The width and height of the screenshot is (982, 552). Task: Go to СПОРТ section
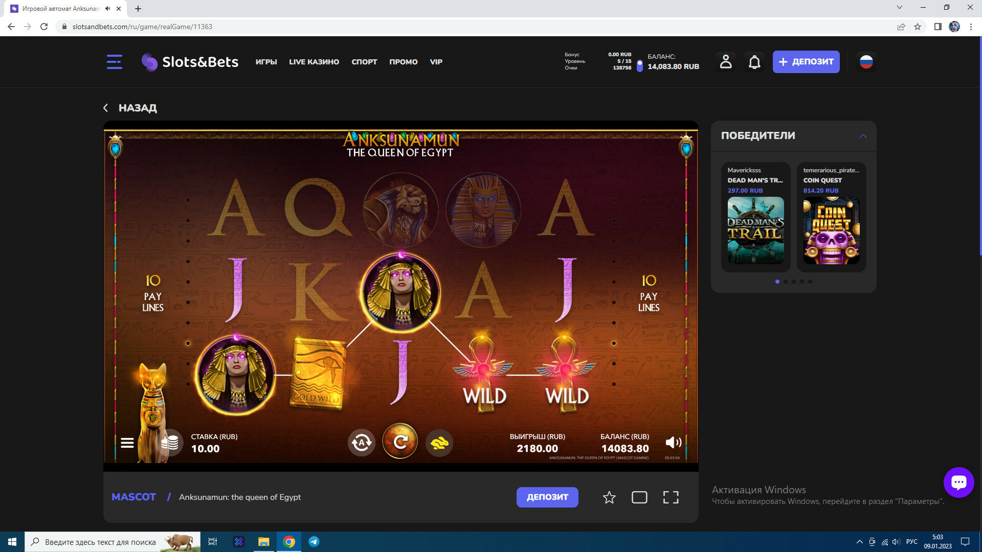364,62
